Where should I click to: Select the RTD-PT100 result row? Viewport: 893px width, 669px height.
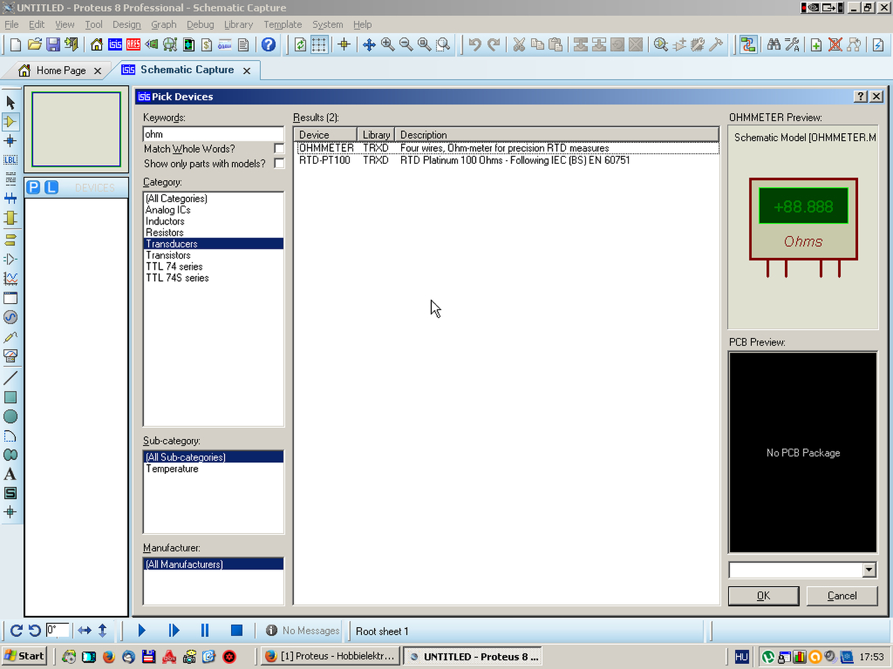pos(507,160)
